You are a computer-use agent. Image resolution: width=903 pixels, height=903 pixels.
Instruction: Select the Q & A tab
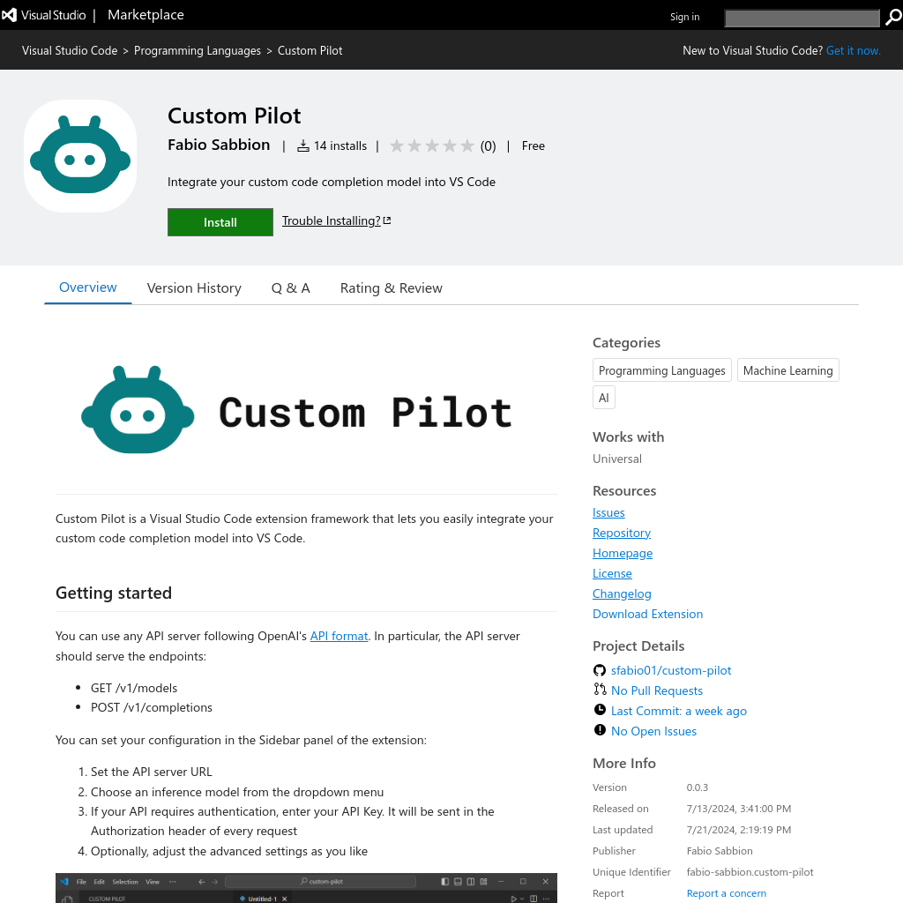(290, 287)
